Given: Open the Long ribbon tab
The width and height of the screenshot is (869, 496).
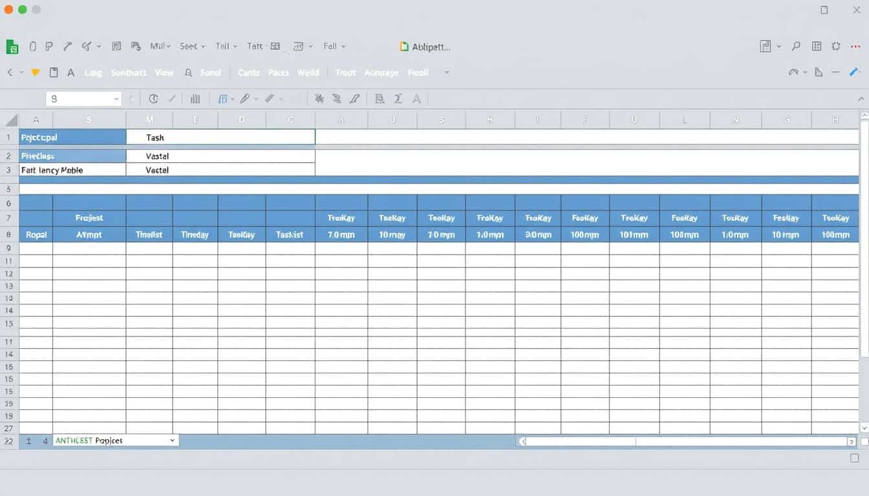Looking at the screenshot, I should click(x=93, y=73).
